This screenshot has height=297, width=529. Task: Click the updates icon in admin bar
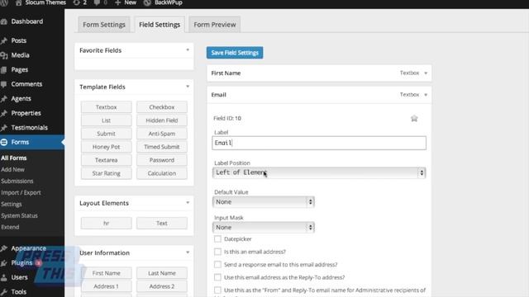tap(76, 2)
